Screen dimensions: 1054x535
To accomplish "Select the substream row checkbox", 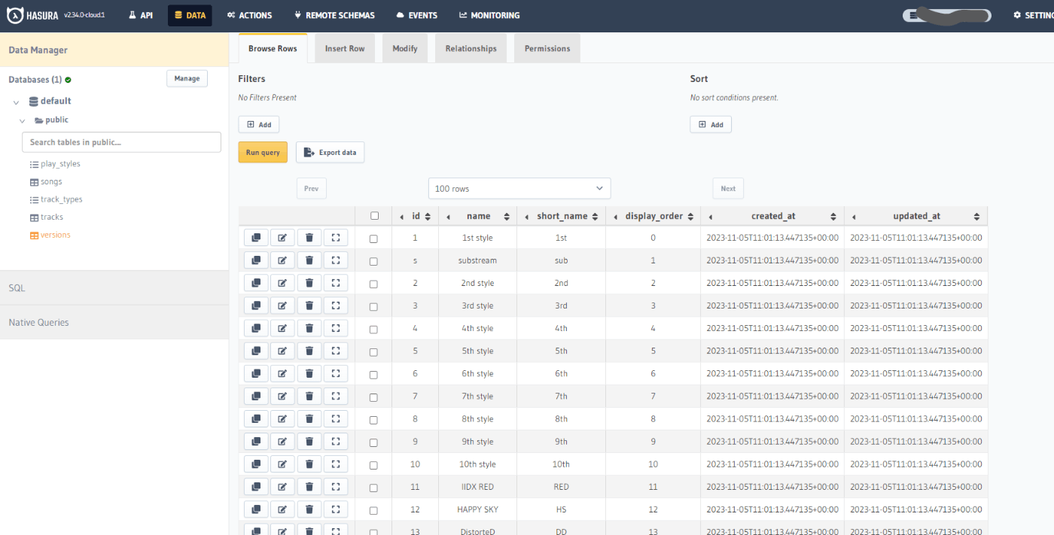I will (x=374, y=261).
